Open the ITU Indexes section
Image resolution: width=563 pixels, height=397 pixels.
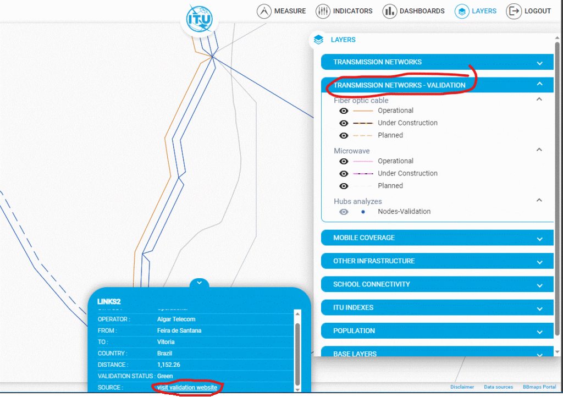click(437, 307)
